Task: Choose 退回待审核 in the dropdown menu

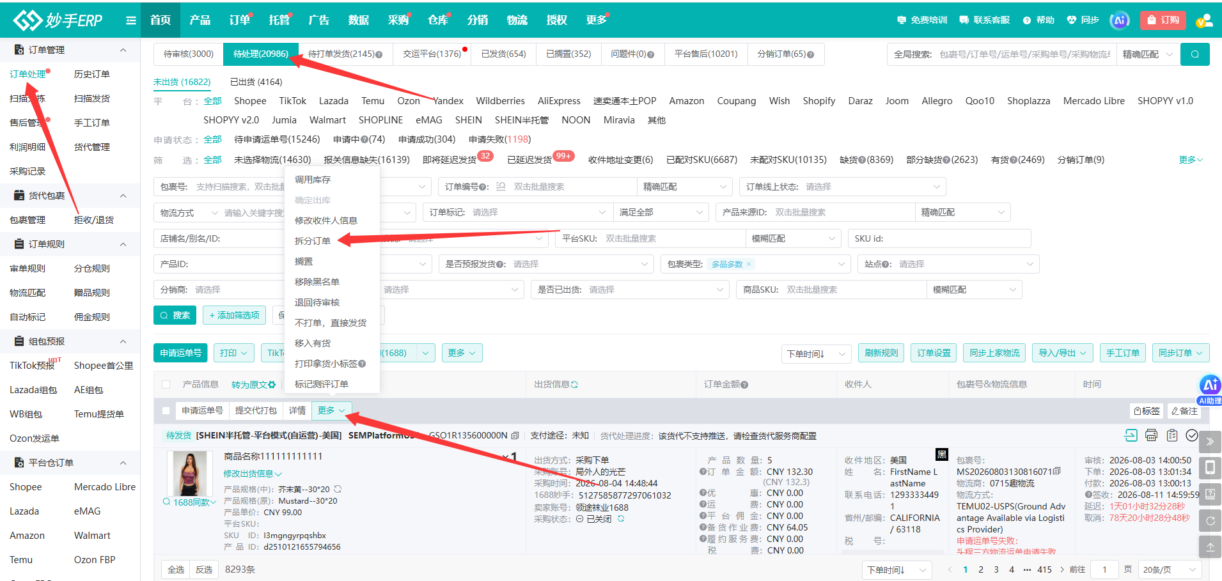Action: click(317, 302)
